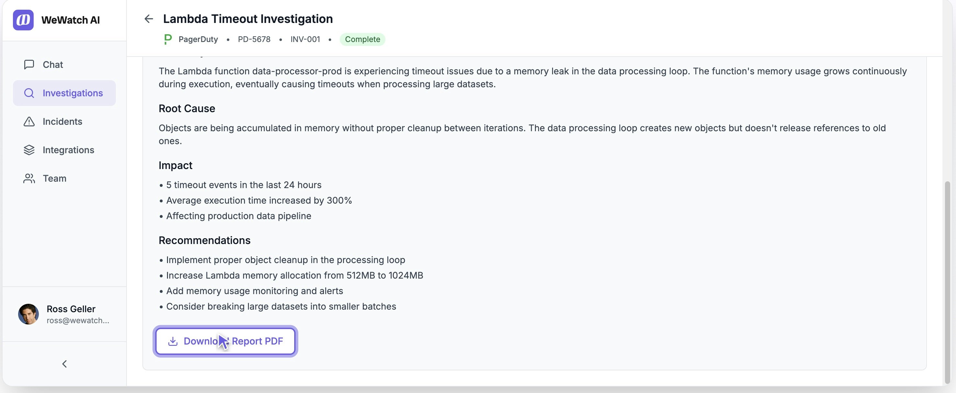
Task: Select the Team people icon
Action: (x=29, y=178)
